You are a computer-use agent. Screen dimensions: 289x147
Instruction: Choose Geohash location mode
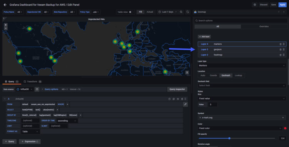[x=226, y=75]
